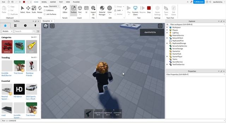The width and height of the screenshot is (226, 127).
Task: See All trending link
Action: pyautogui.click(x=34, y=57)
